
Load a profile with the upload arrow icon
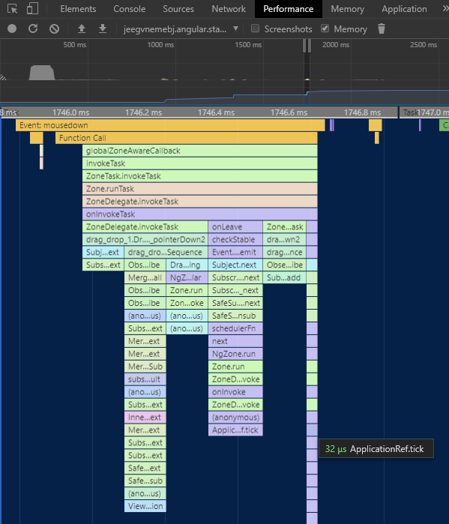[82, 28]
